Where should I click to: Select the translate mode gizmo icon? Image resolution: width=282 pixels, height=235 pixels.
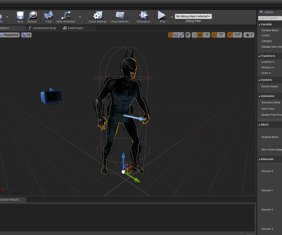pyautogui.click(x=171, y=35)
